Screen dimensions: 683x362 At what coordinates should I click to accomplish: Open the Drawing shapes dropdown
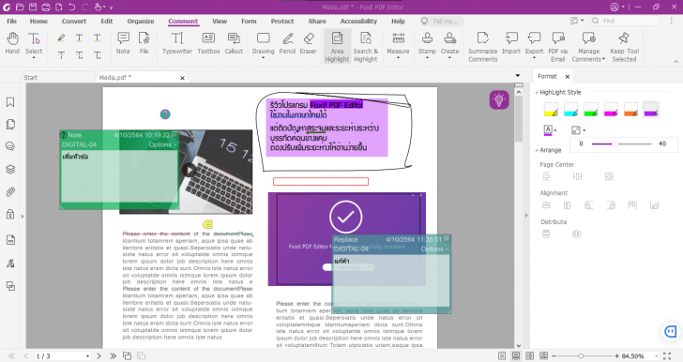[263, 58]
